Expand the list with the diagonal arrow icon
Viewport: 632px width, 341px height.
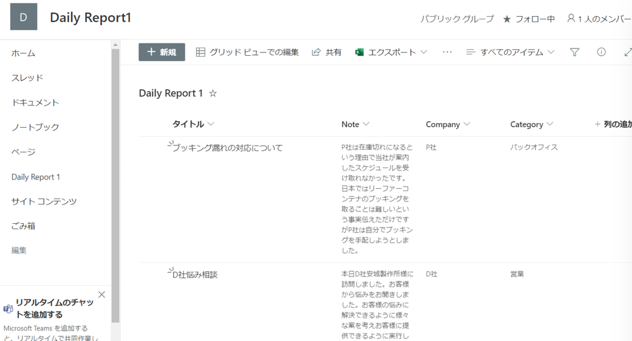coord(628,52)
